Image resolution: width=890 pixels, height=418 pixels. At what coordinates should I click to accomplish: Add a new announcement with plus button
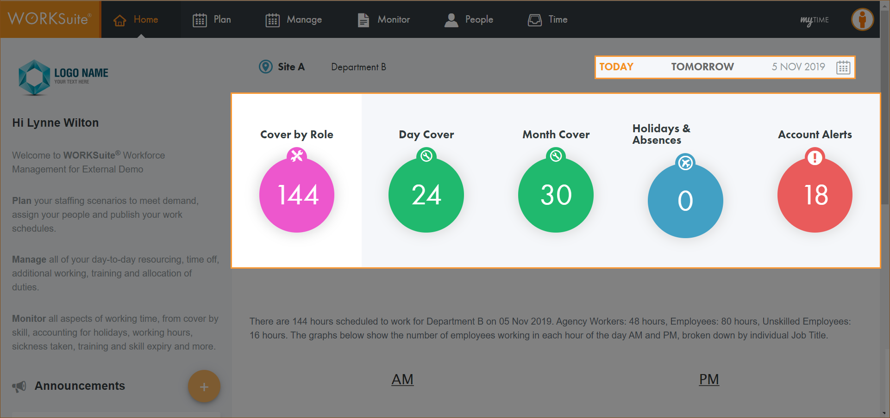[204, 387]
